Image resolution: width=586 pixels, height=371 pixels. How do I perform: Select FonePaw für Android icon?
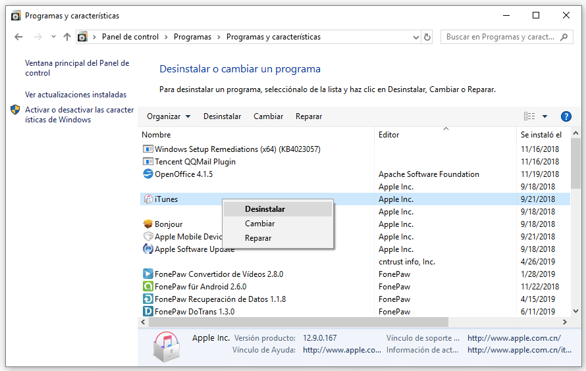(148, 286)
